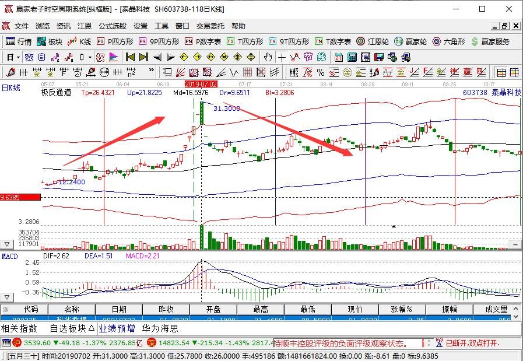Image resolution: width=523 pixels, height=361 pixels.
Task: Open the 交易委托 menu
Action: (210, 26)
